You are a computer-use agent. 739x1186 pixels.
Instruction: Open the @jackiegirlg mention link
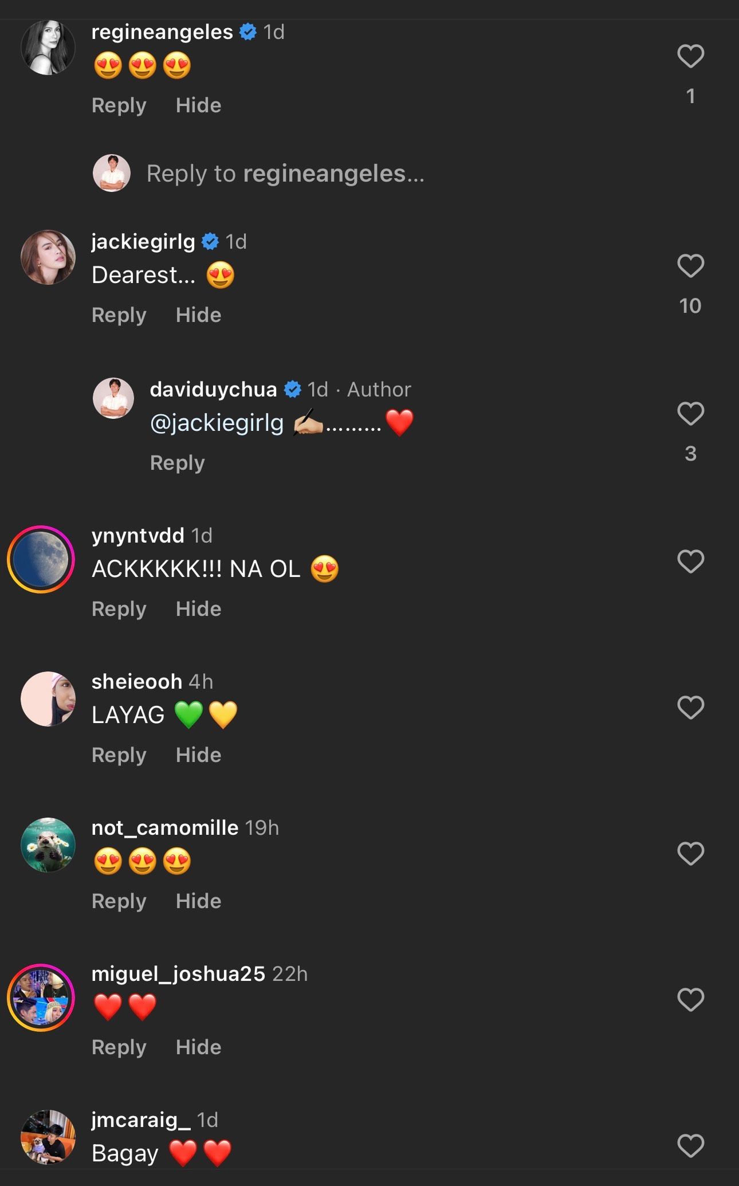pos(217,423)
